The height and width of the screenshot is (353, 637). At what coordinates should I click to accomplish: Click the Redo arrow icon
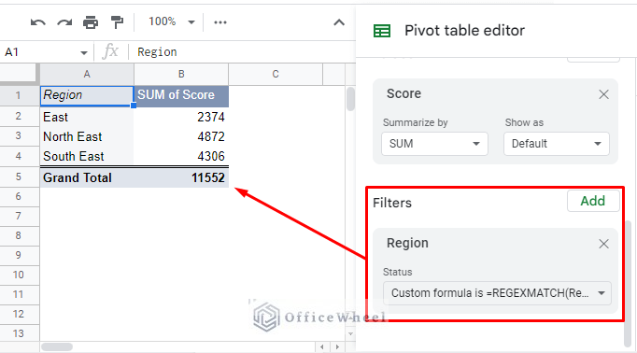tap(64, 22)
